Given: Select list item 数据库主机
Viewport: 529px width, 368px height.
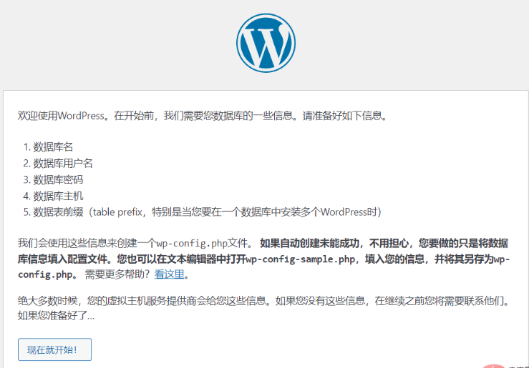Looking at the screenshot, I should [x=58, y=196].
